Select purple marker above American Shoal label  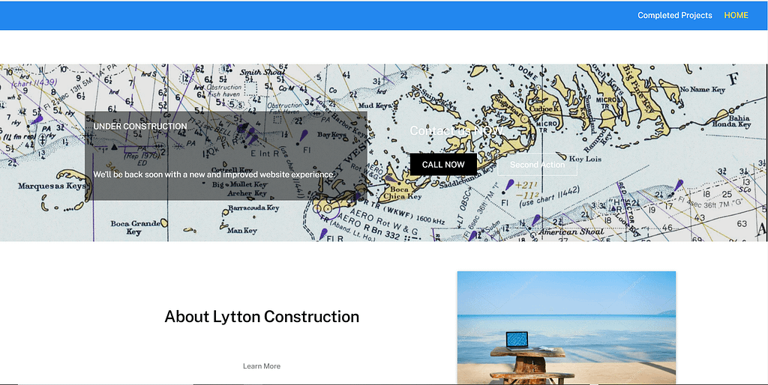(535, 220)
